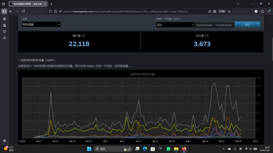The width and height of the screenshot is (273, 153).
Task: Open the History panel in the sidebar
Action: (x=5, y=32)
